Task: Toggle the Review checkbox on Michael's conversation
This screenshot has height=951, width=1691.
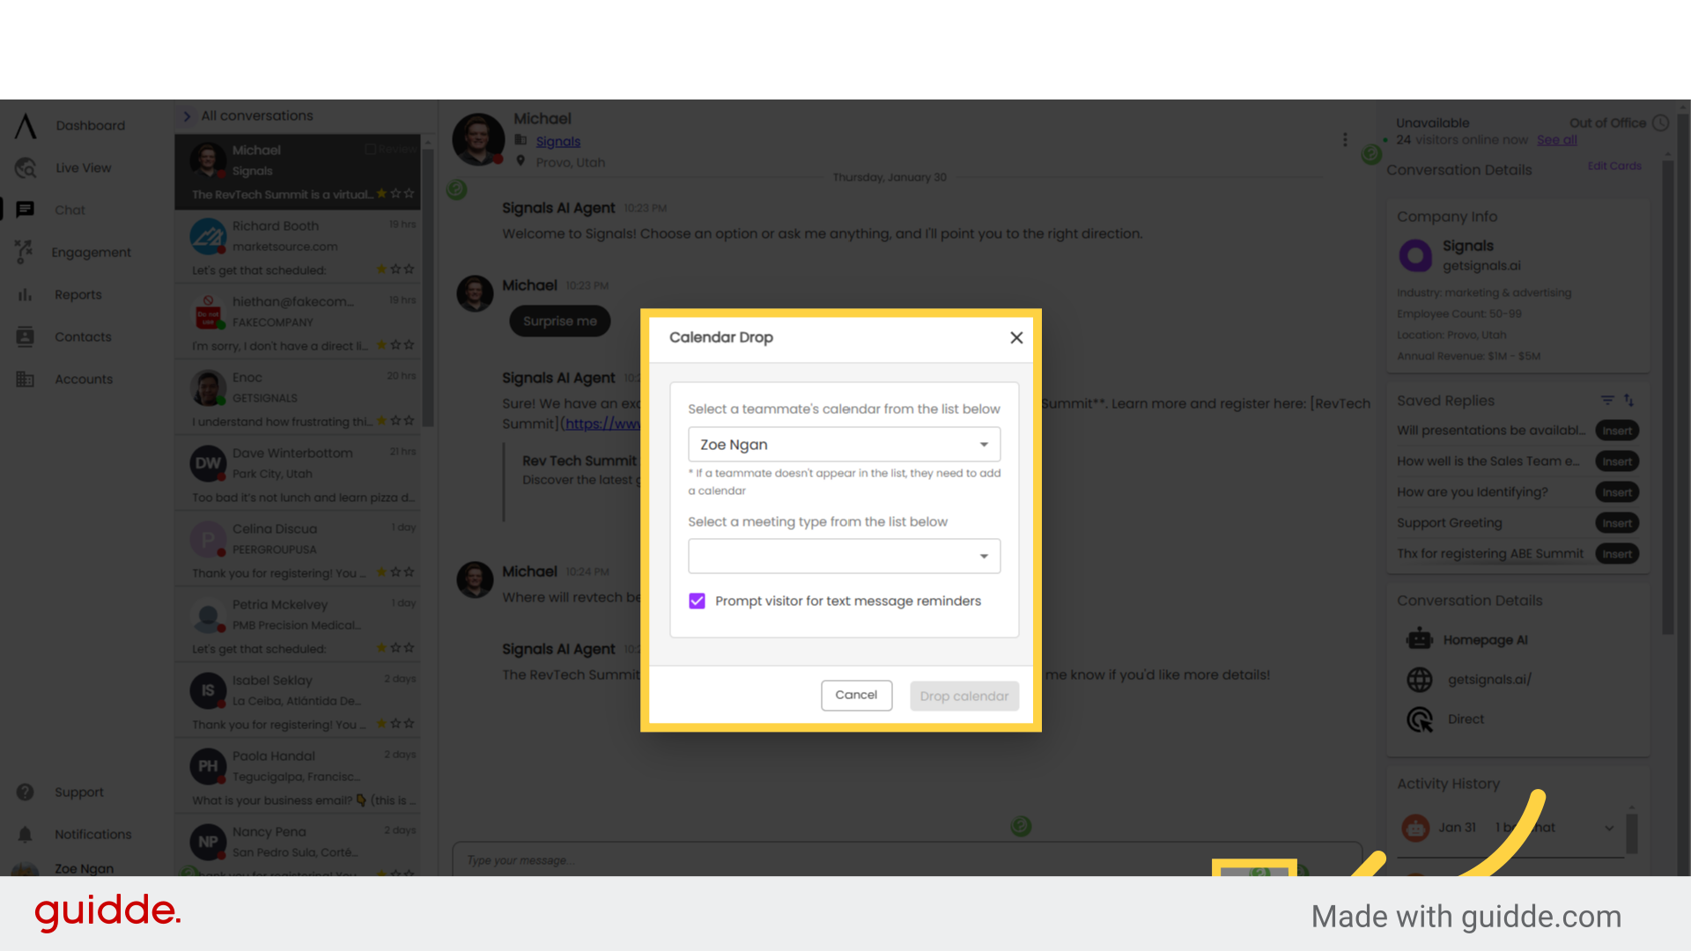Action: (x=371, y=150)
